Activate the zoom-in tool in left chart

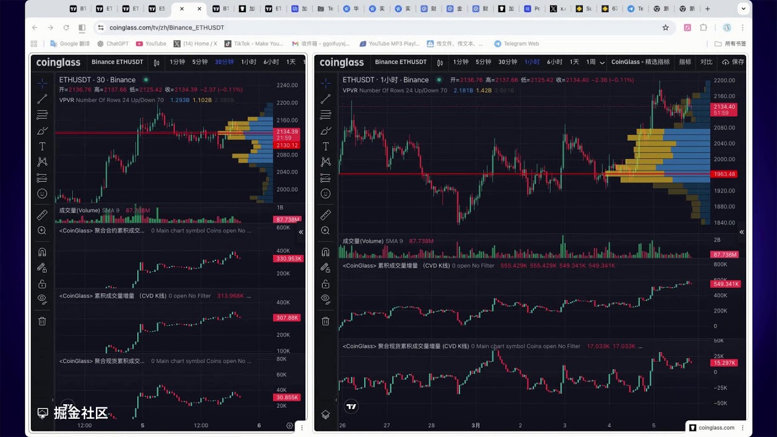tap(42, 231)
